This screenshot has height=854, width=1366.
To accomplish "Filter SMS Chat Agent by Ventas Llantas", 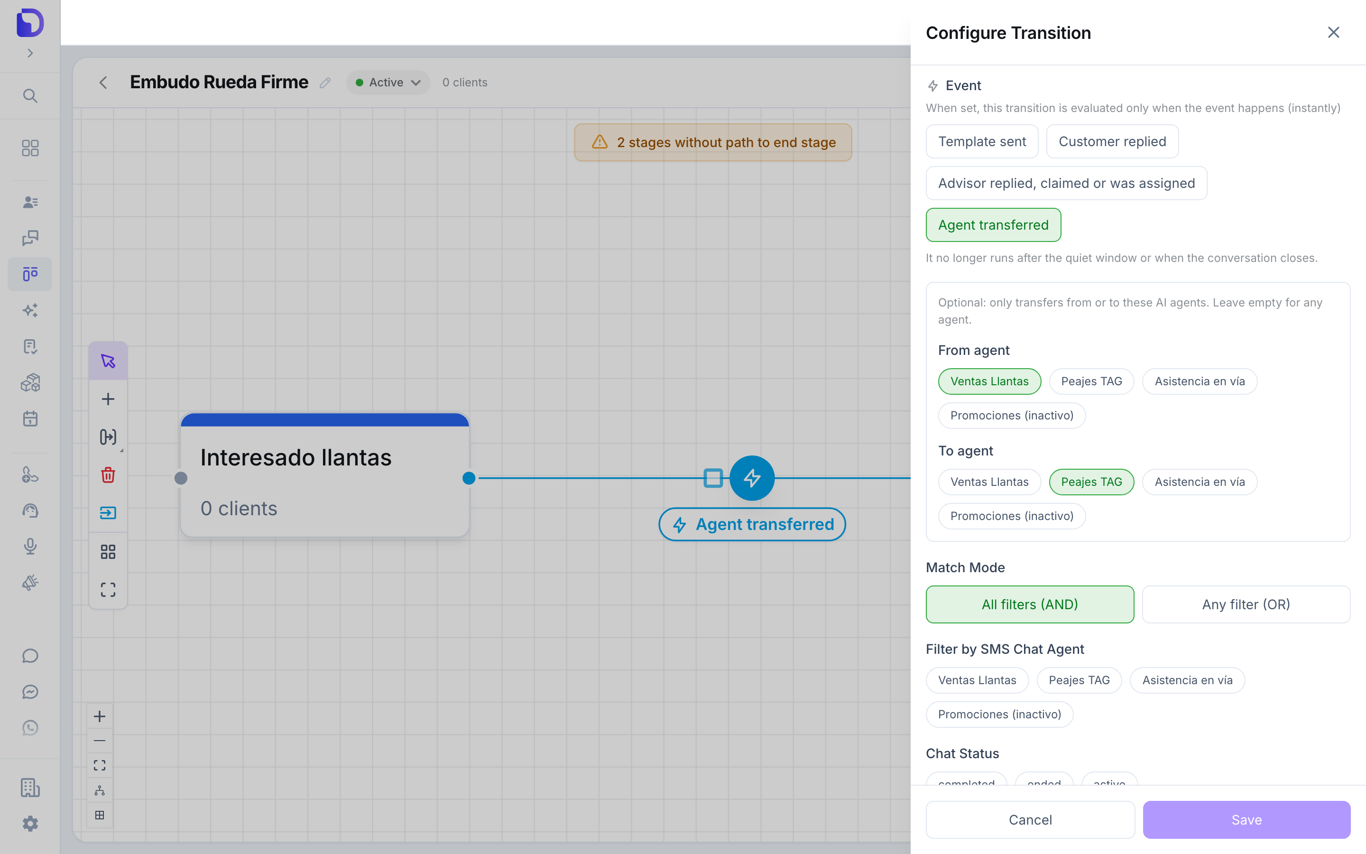I will click(x=977, y=680).
